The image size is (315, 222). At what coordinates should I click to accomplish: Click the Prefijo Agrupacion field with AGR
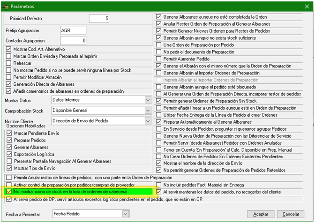(73, 30)
